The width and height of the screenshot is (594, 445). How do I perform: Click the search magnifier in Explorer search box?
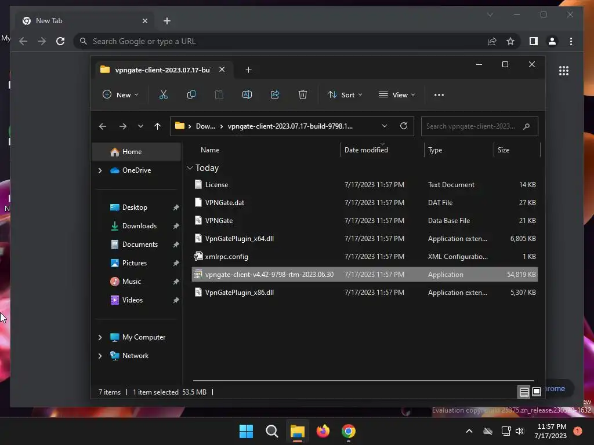click(526, 126)
